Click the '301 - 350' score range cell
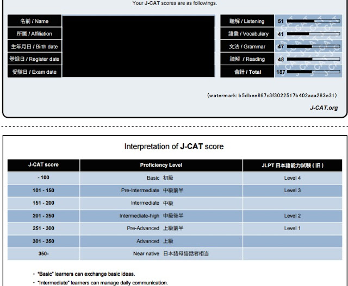Image resolution: width=348 pixels, height=286 pixels. tap(43, 241)
